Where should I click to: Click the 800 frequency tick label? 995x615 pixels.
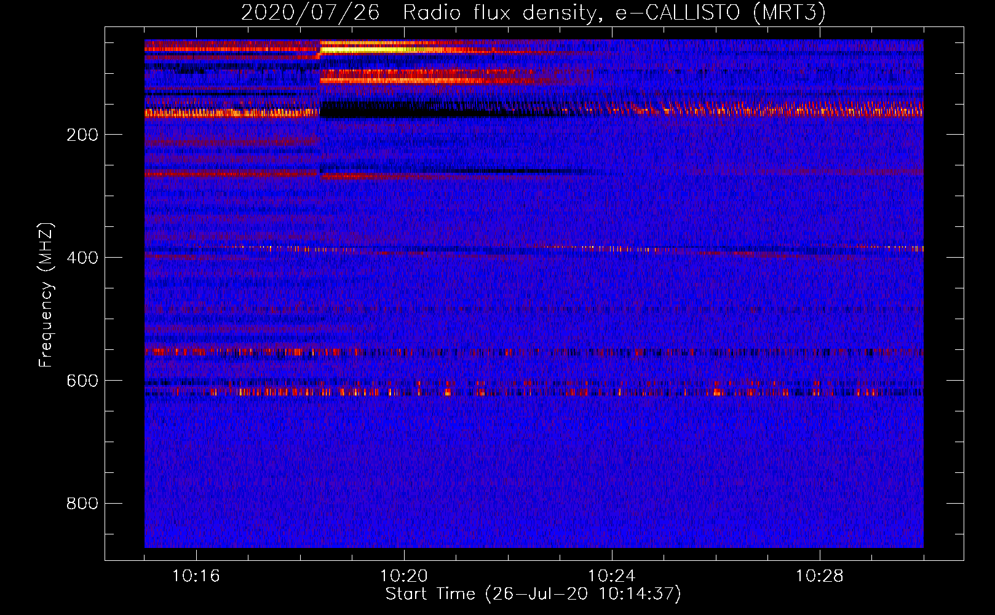pyautogui.click(x=82, y=504)
